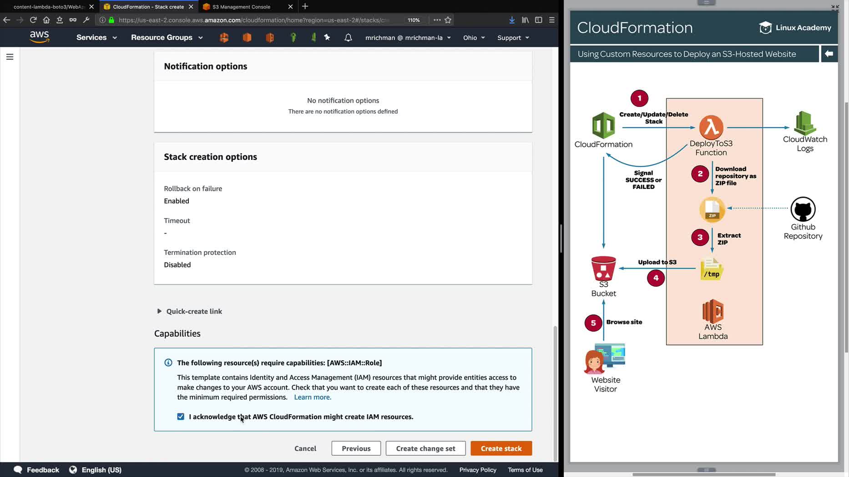Open the Ohio region dropdown
Viewport: 849px width, 477px height.
[474, 38]
